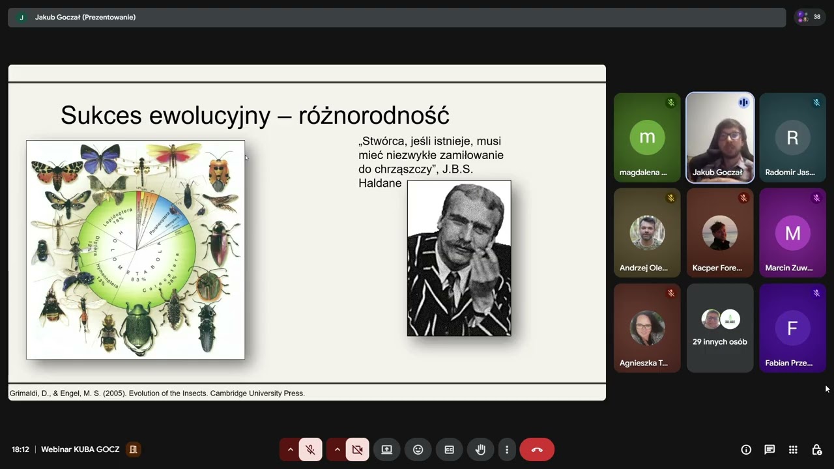The height and width of the screenshot is (469, 834).
Task: Raise hand in the meeting
Action: click(481, 449)
